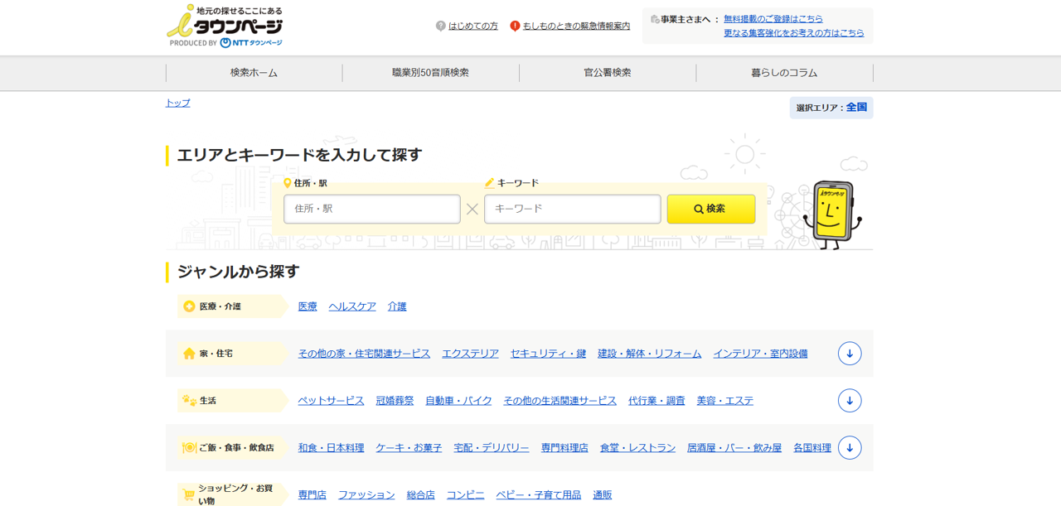This screenshot has width=1061, height=506.
Task: Expand the 生活 genre row
Action: click(x=849, y=401)
